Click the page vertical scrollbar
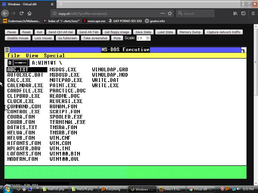The image size is (258, 193). tap(256, 62)
